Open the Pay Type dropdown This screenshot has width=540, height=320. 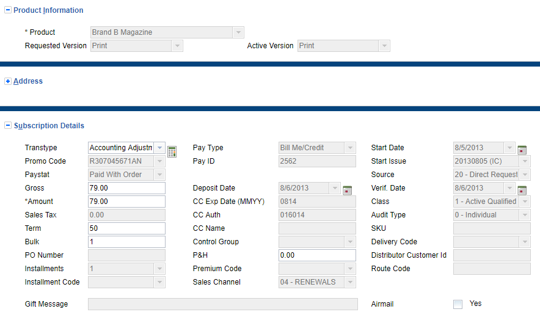349,148
